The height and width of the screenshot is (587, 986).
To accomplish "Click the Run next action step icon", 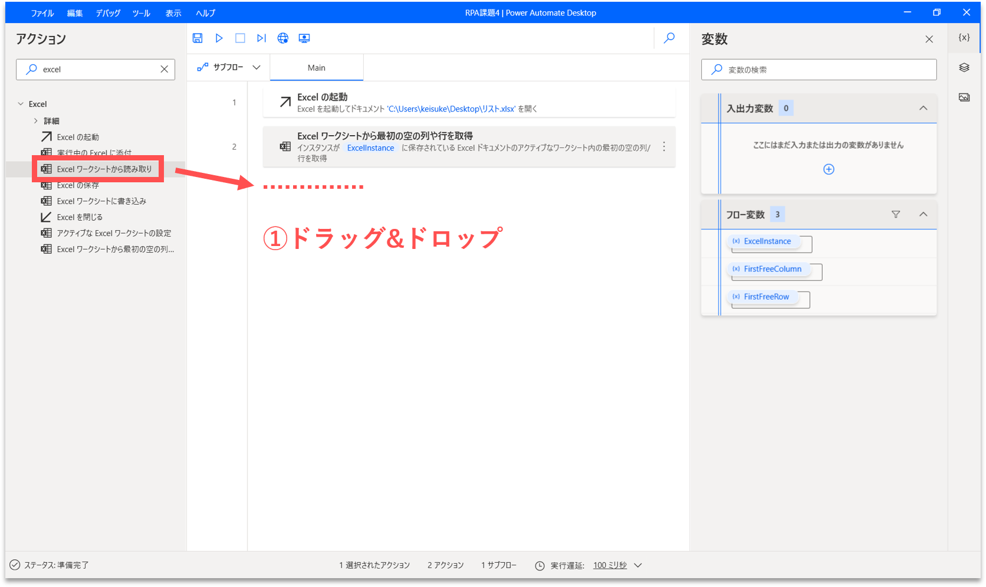I will [261, 38].
